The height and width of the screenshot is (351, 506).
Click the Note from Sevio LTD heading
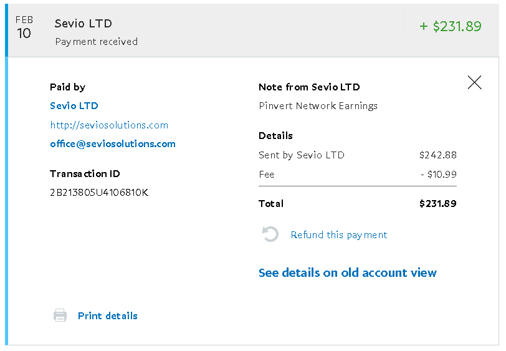click(x=309, y=87)
